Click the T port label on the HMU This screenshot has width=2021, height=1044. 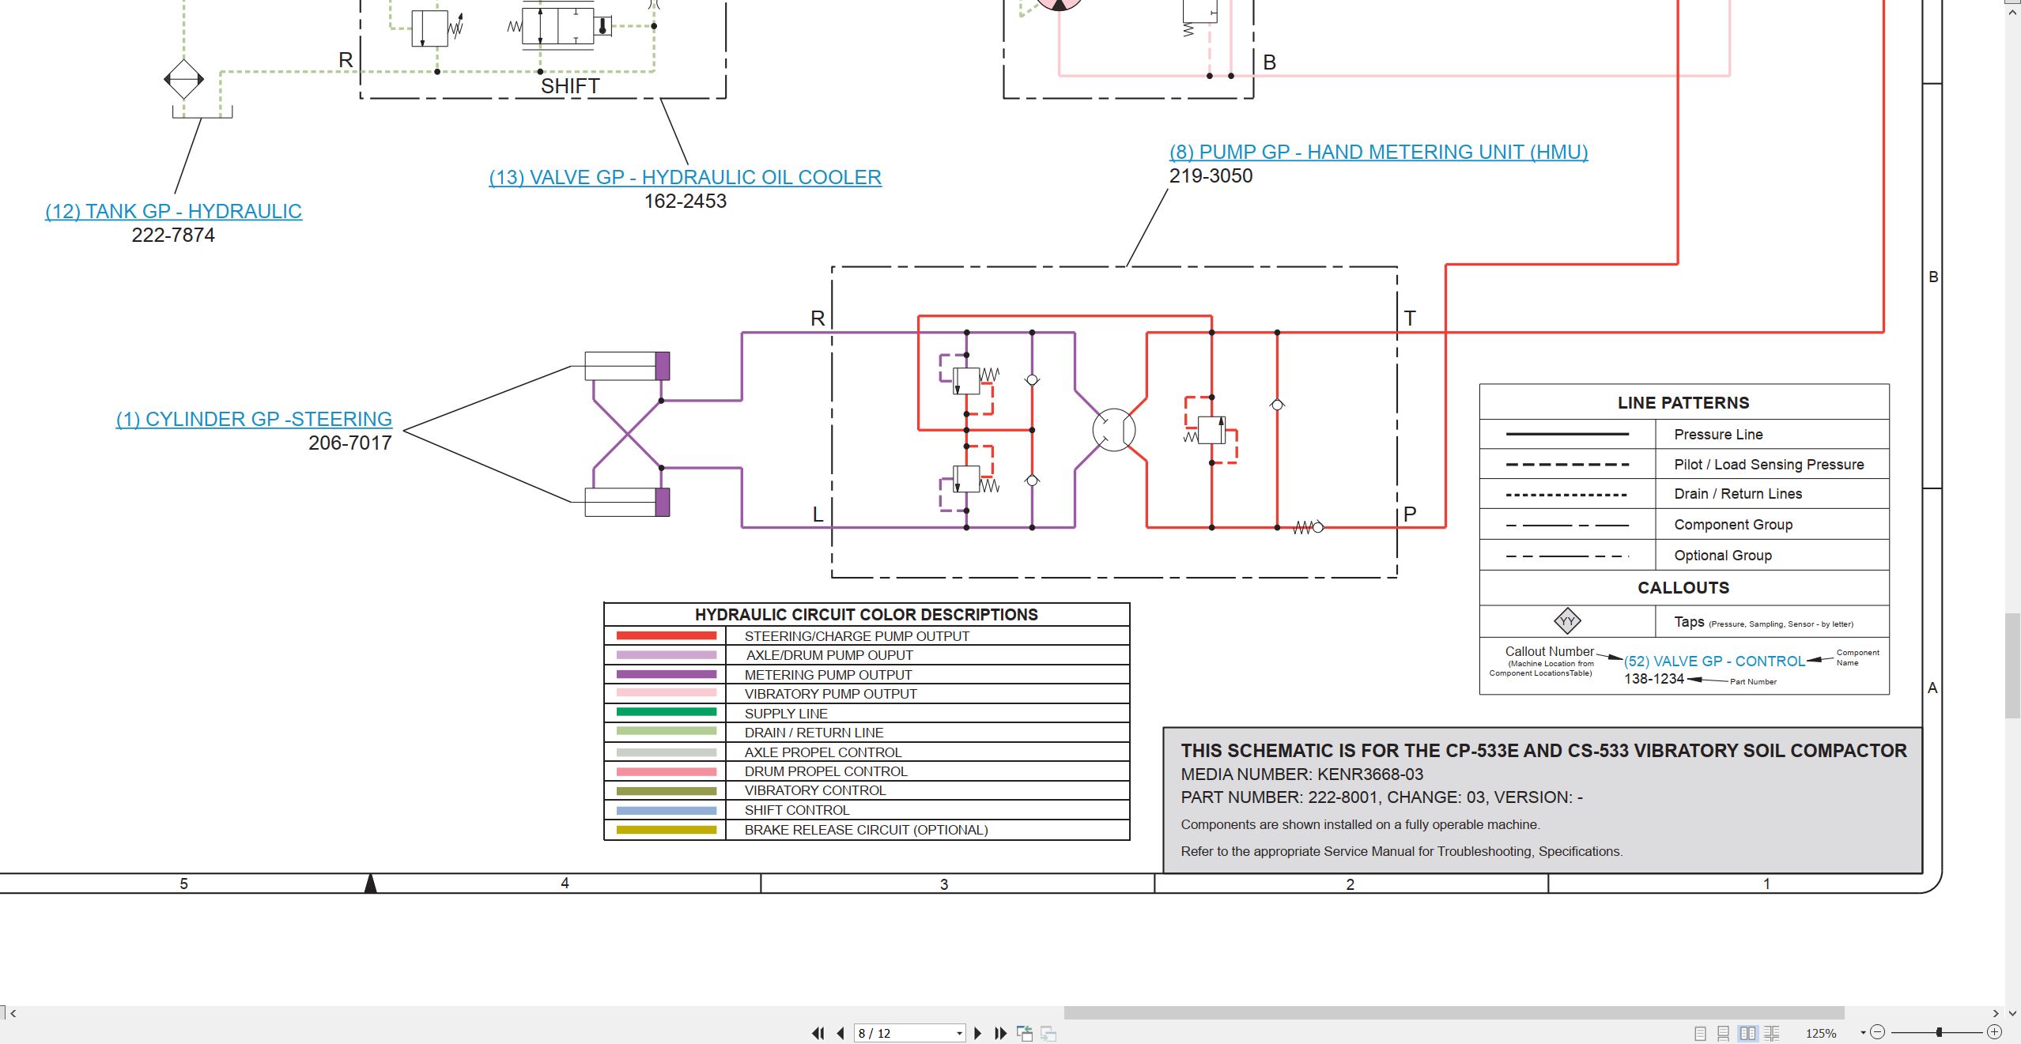point(1410,318)
